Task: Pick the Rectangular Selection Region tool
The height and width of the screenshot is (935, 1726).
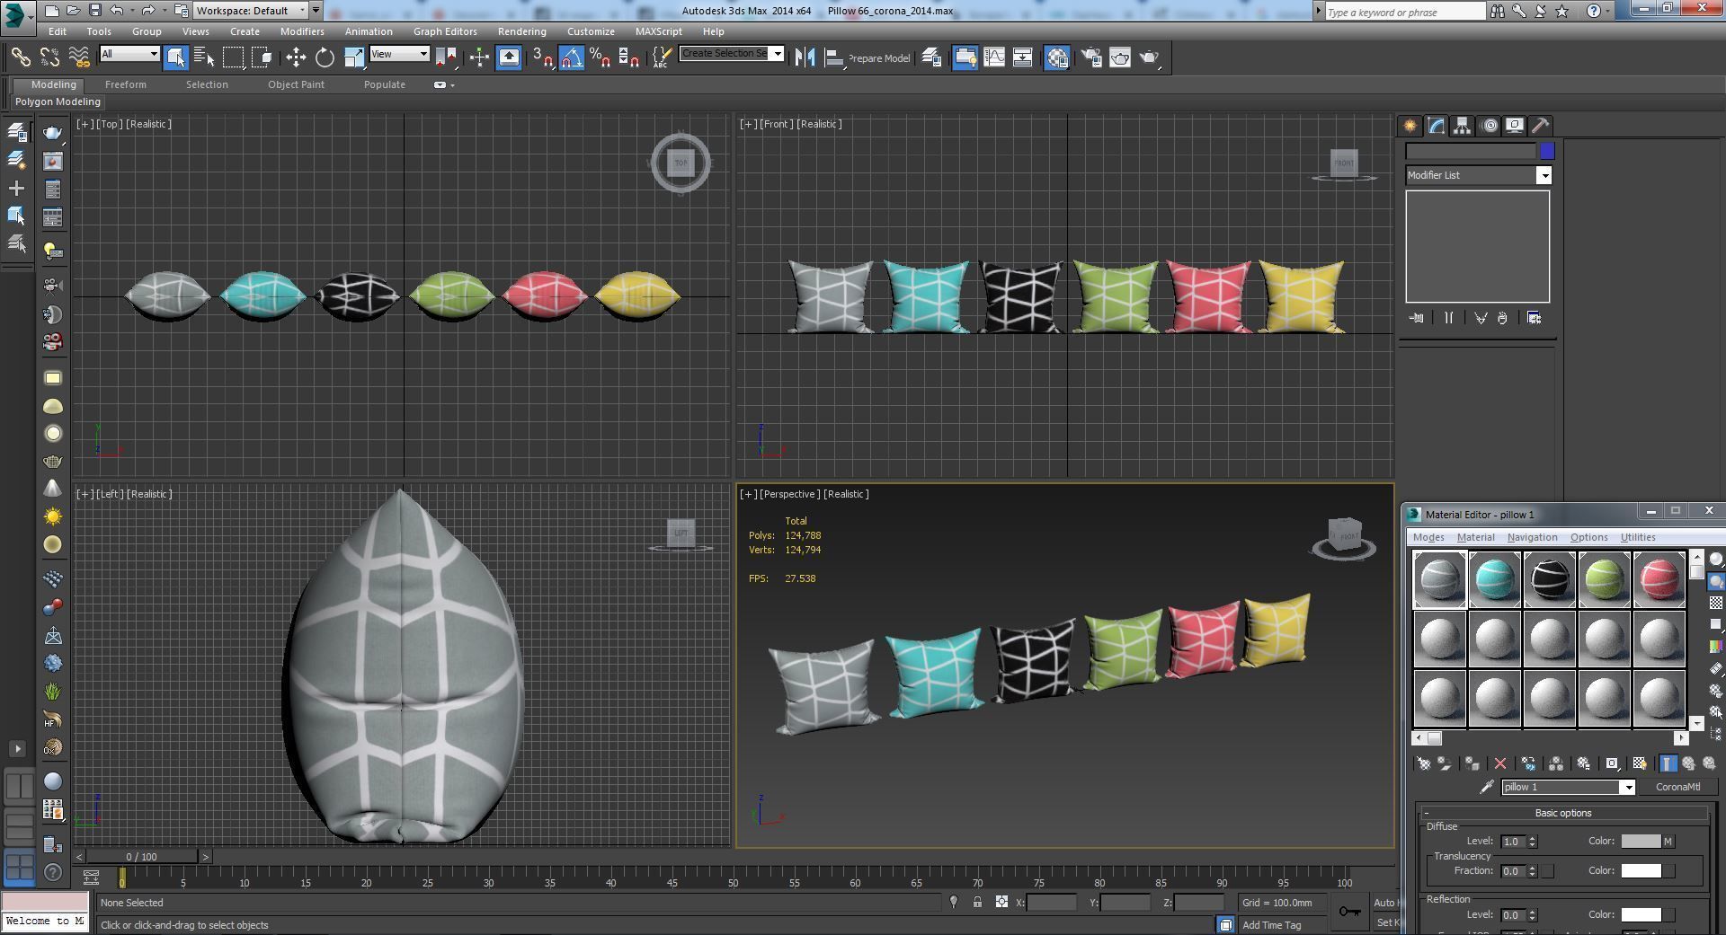Action: point(233,57)
